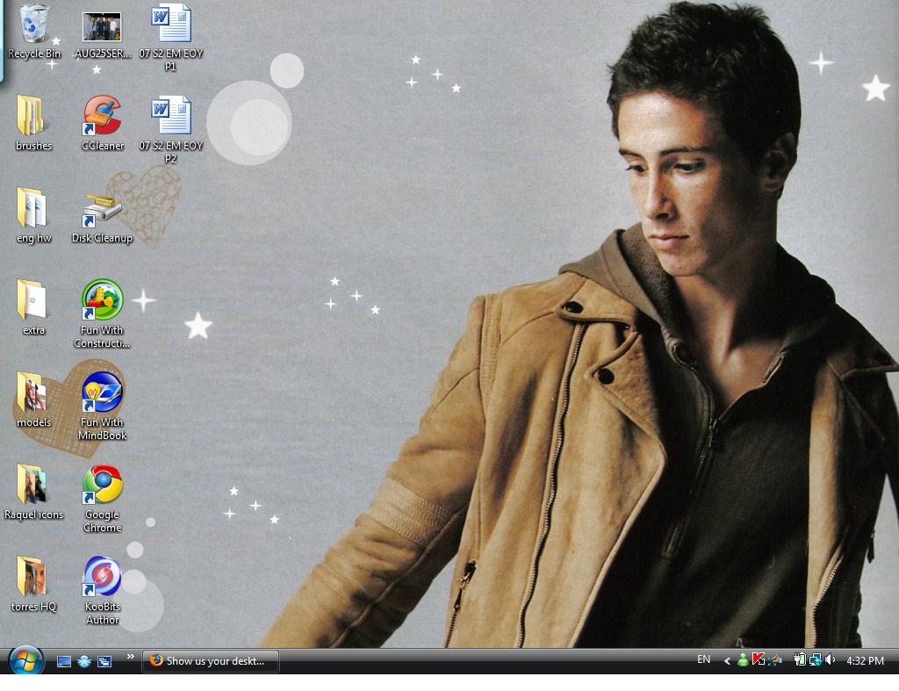This screenshot has width=899, height=691.
Task: Open the Windows Start menu
Action: pos(25,660)
